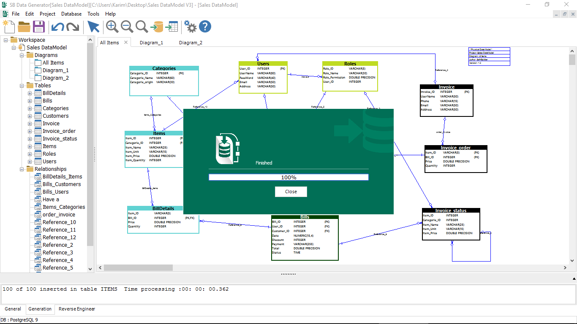Click the DB : PostgreSQL 9 status text
The image size is (577, 324).
pos(19,320)
